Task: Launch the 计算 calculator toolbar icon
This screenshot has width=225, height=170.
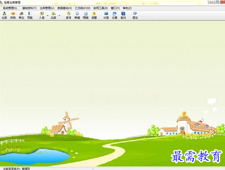Action: click(x=106, y=16)
